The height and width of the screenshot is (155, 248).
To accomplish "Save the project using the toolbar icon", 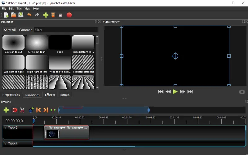I will pyautogui.click(x=21, y=15).
